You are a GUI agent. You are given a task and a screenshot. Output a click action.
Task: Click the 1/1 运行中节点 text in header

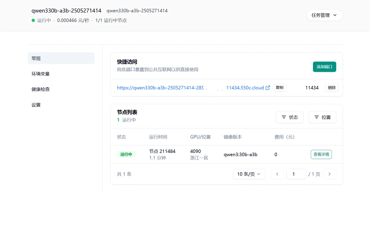pos(111,20)
